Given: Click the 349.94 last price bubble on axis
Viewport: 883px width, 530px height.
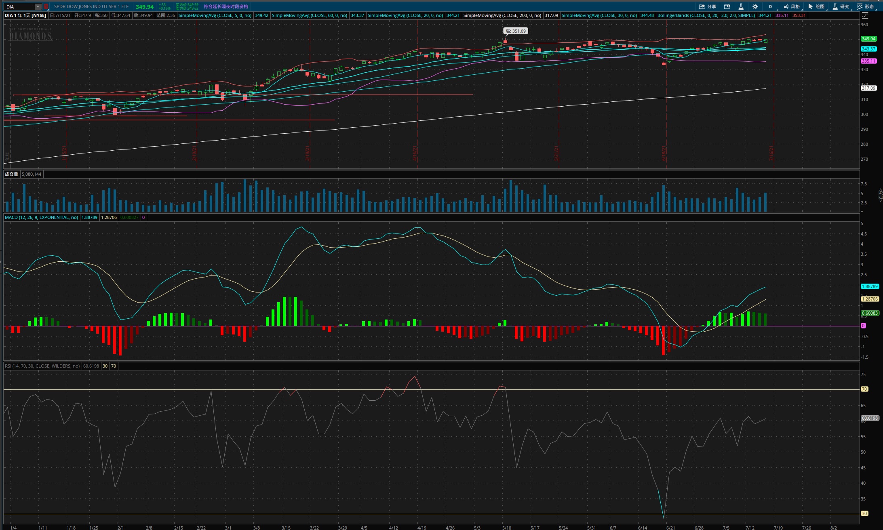Looking at the screenshot, I should point(868,39).
